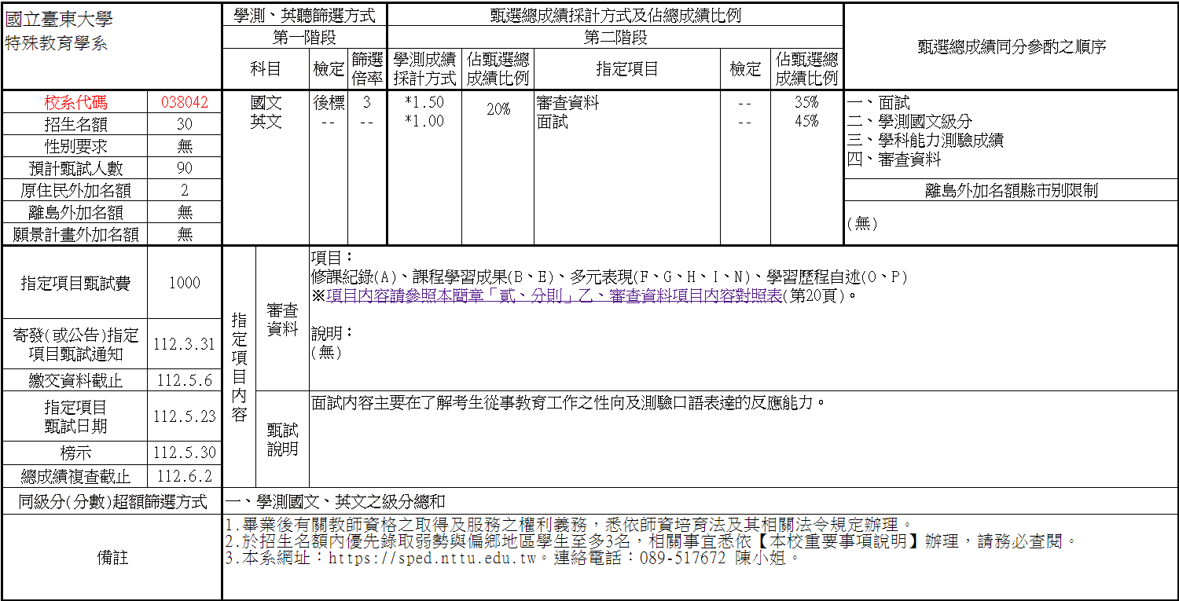1179x601 pixels.
Task: Select the 甄試說明 label cell
Action: pos(282,439)
